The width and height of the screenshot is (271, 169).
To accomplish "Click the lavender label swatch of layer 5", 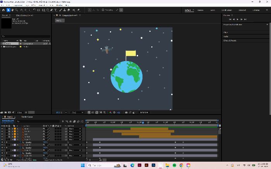I will tap(15, 139).
